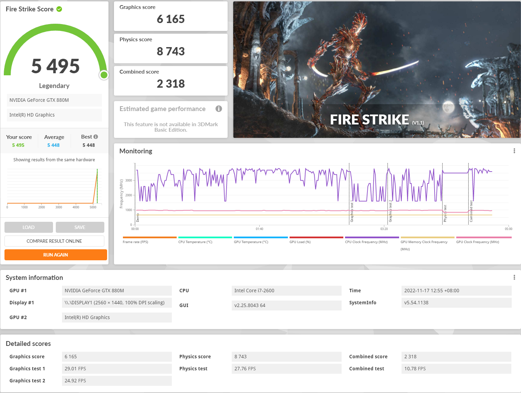
Task: Select the Graphics test 2 marker on the chart
Action: (390, 211)
